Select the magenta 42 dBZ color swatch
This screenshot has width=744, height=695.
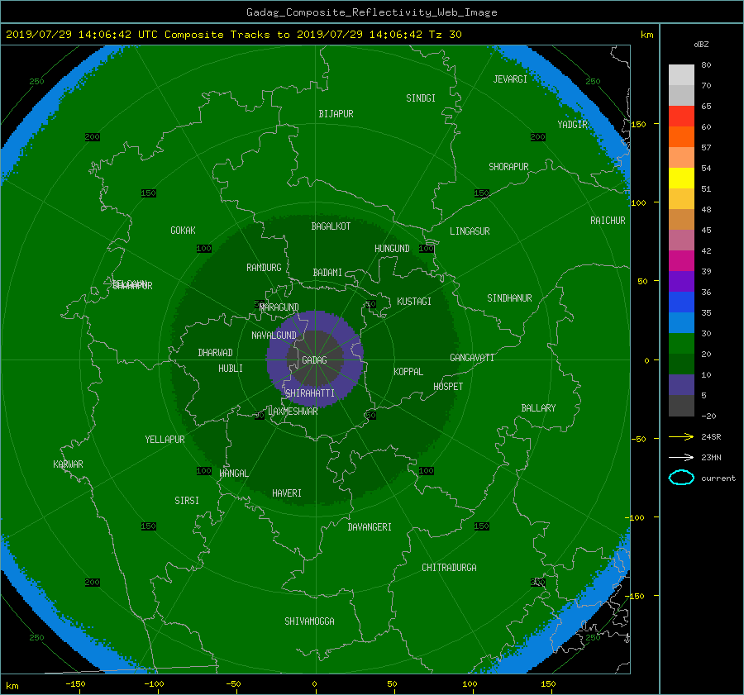click(x=681, y=261)
